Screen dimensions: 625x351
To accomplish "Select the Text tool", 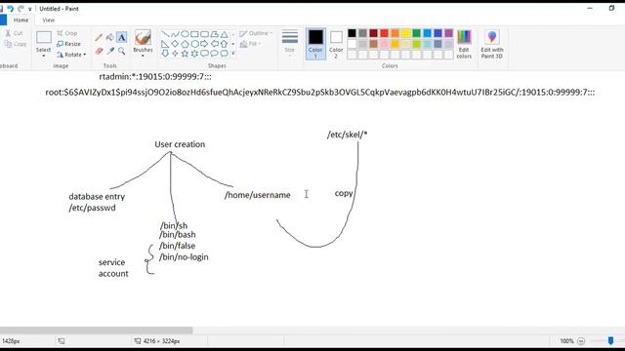I will [121, 37].
